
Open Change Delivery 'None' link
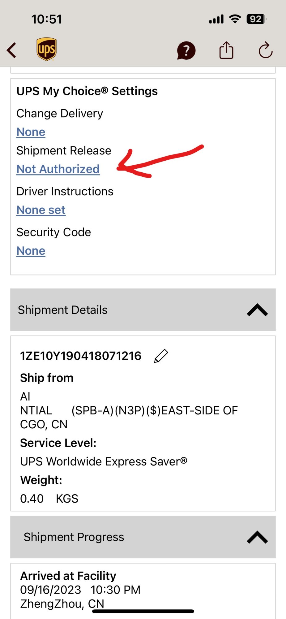[x=31, y=132]
